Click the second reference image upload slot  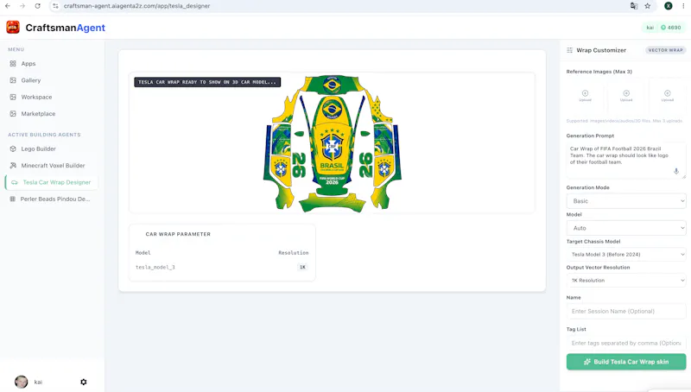coord(626,96)
